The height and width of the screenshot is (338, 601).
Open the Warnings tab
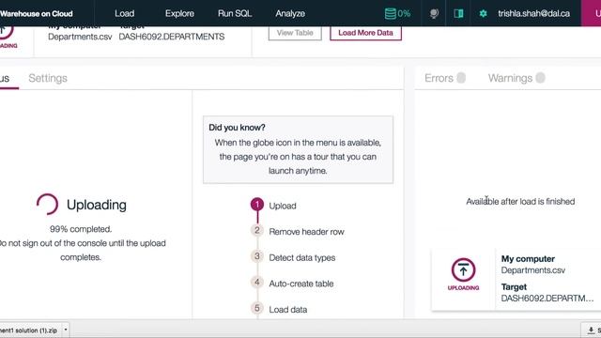pyautogui.click(x=510, y=78)
